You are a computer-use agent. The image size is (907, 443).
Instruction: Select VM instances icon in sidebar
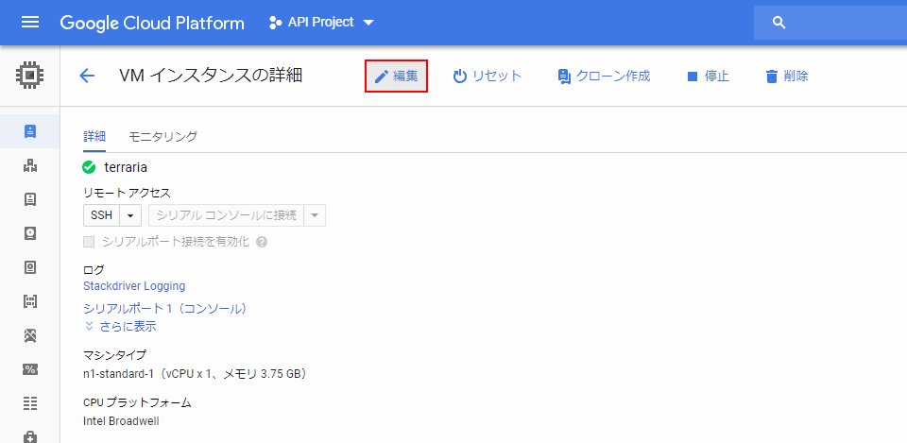[30, 131]
